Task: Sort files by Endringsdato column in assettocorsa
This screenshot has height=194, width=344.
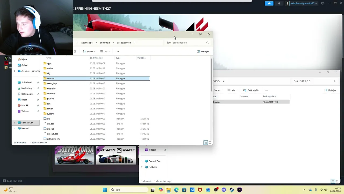Action: click(96, 58)
